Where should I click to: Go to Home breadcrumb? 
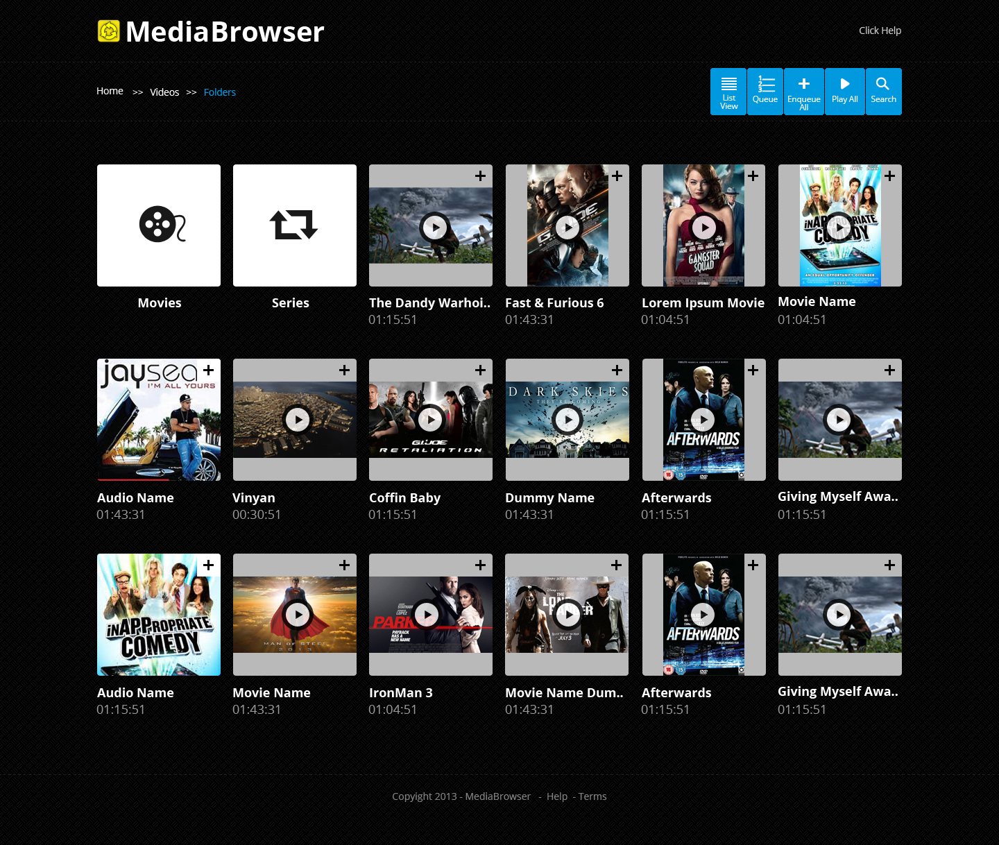pos(110,91)
